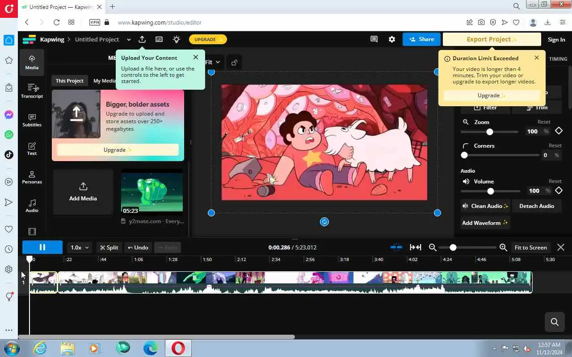Viewport: 572px width, 357px height.
Task: Click the Undo button
Action: click(x=138, y=247)
